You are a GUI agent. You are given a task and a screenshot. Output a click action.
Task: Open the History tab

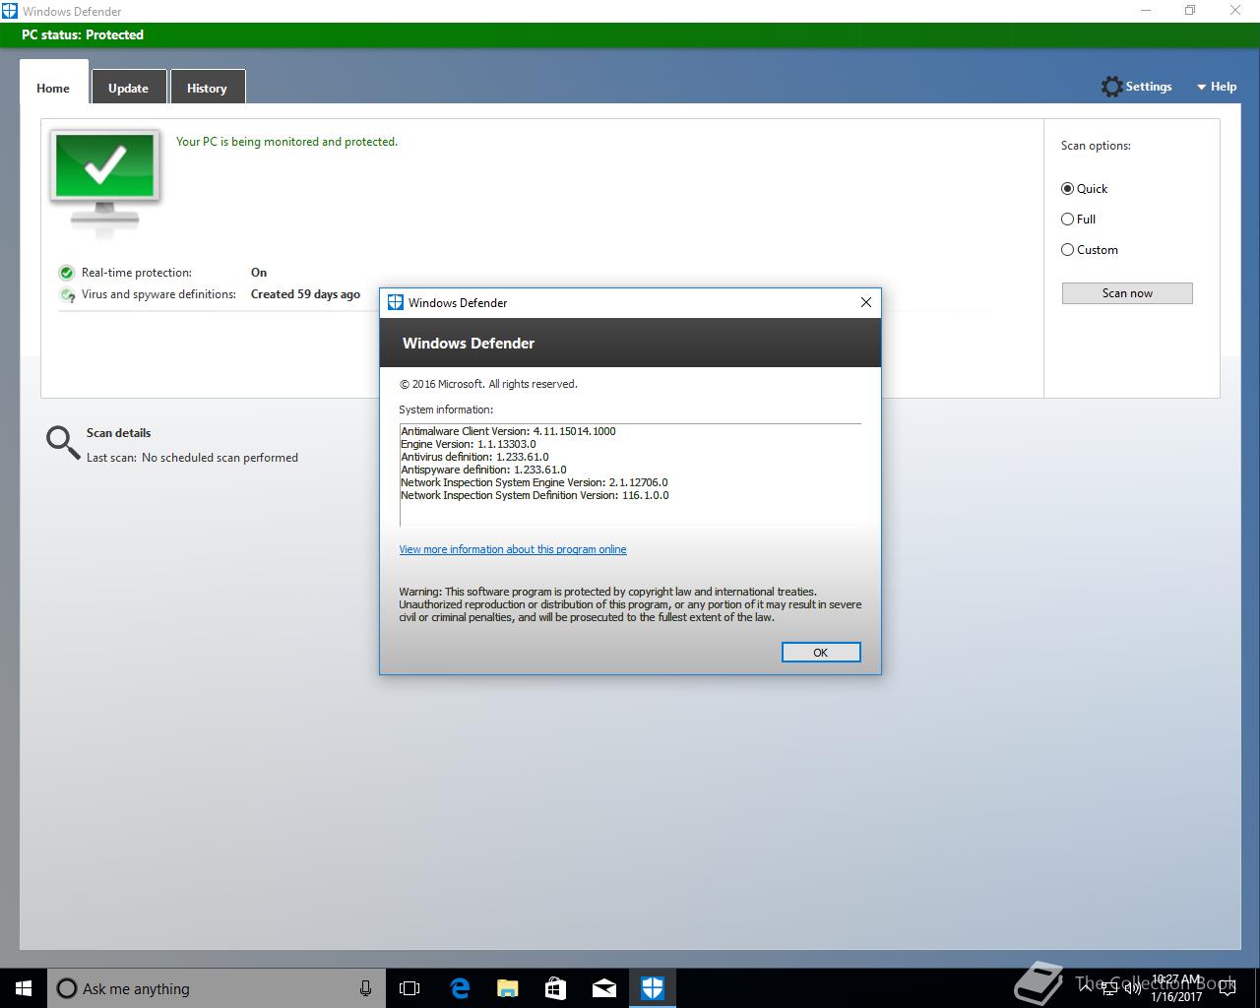pos(207,88)
